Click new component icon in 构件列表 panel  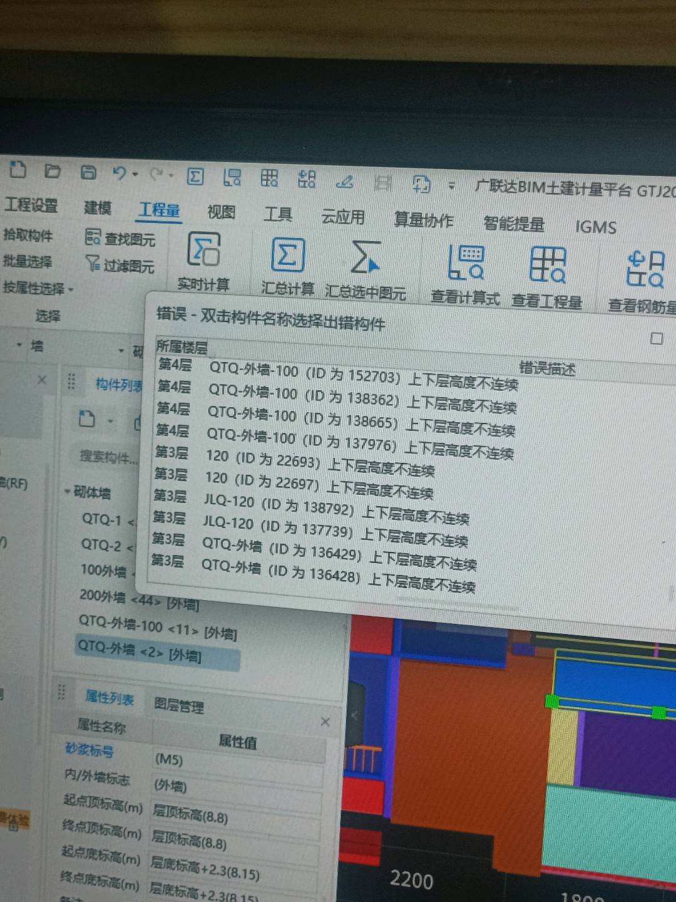[x=86, y=418]
